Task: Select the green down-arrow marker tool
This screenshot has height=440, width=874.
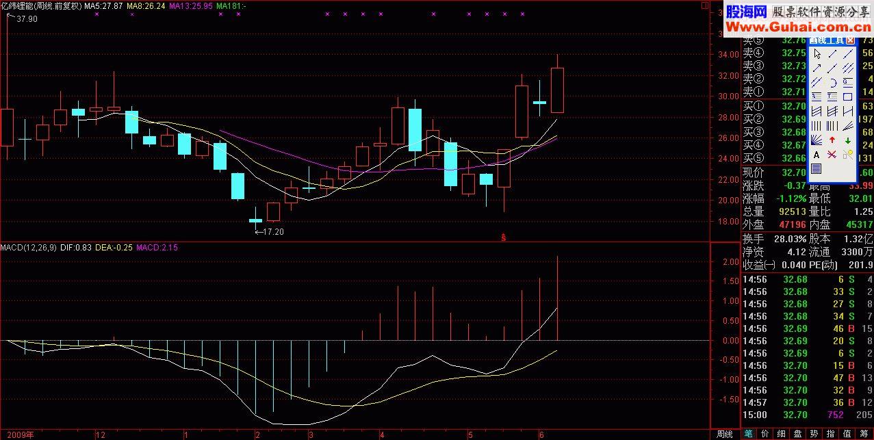Action: pos(848,140)
